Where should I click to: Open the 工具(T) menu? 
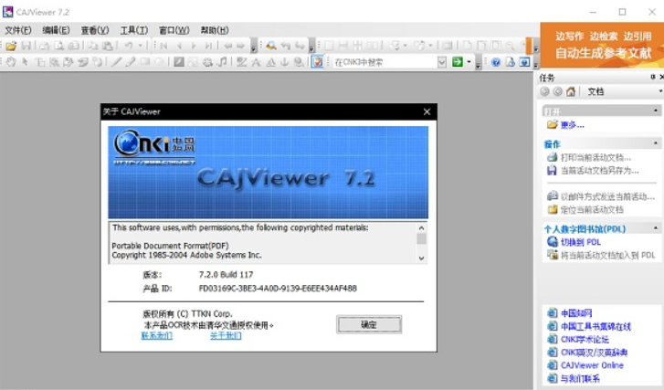point(134,30)
